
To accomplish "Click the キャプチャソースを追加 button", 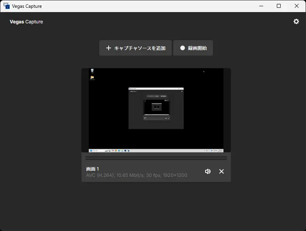I will (x=135, y=48).
